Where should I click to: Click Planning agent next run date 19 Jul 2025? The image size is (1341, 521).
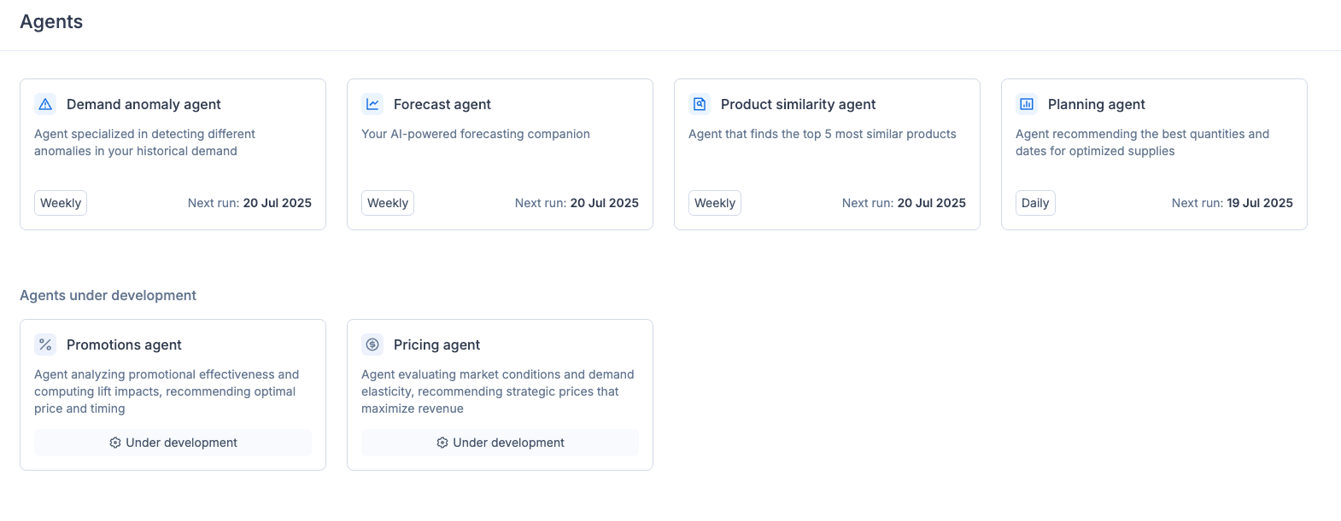point(1259,203)
